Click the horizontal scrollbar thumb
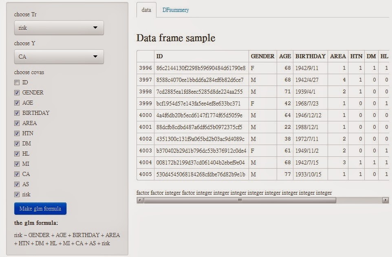Screen dimensions: 392x257 pyautogui.click(x=240, y=200)
